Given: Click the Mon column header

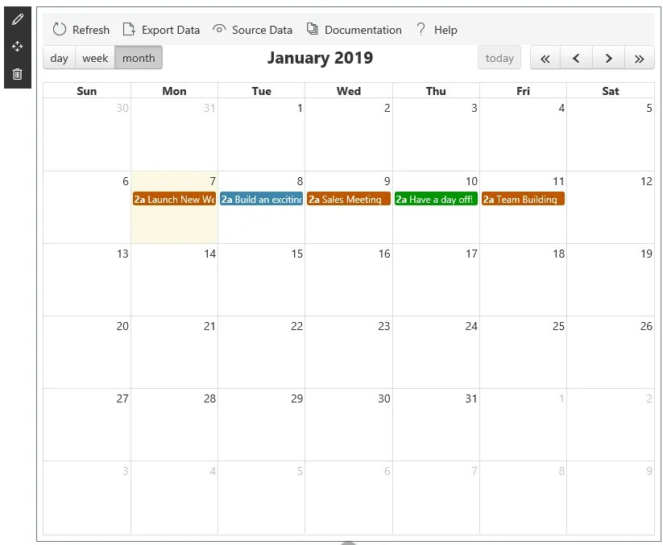Looking at the screenshot, I should pos(174,91).
